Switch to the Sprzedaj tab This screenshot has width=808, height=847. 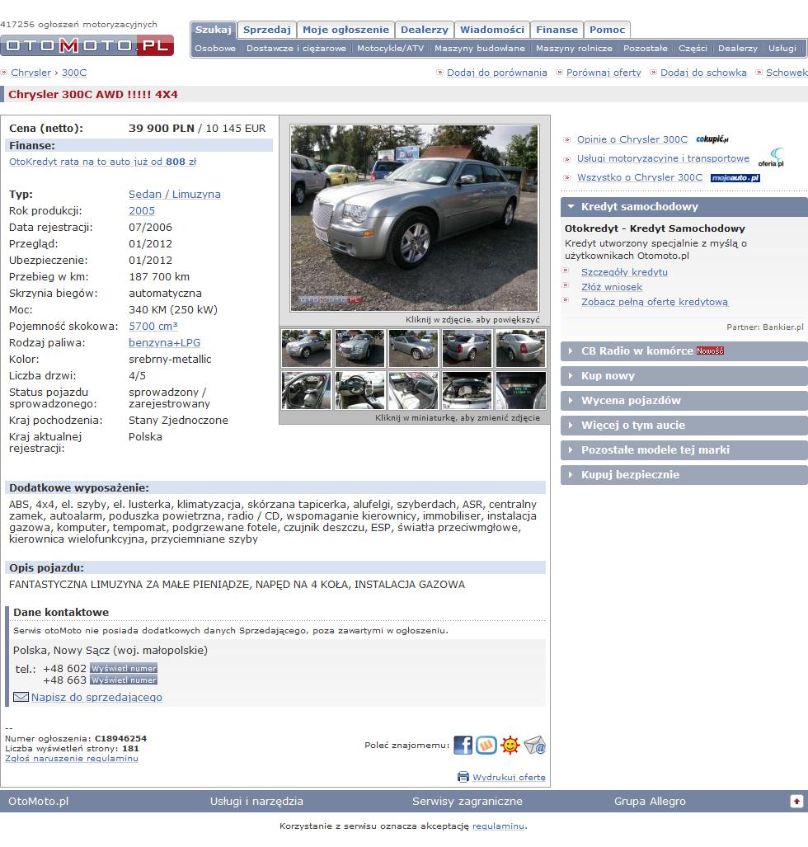pyautogui.click(x=267, y=30)
